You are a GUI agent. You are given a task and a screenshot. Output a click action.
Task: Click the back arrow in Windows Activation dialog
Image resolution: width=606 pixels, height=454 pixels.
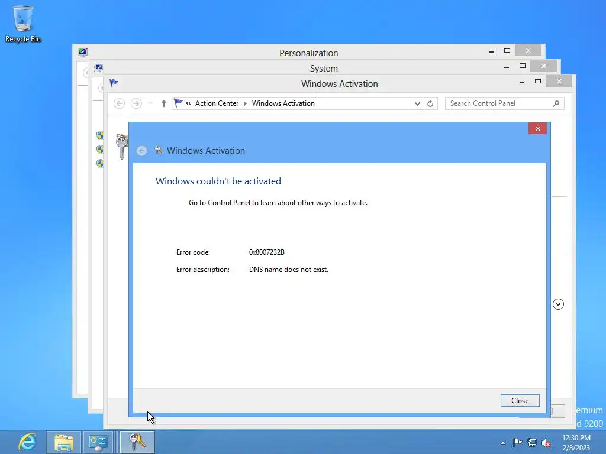[142, 151]
